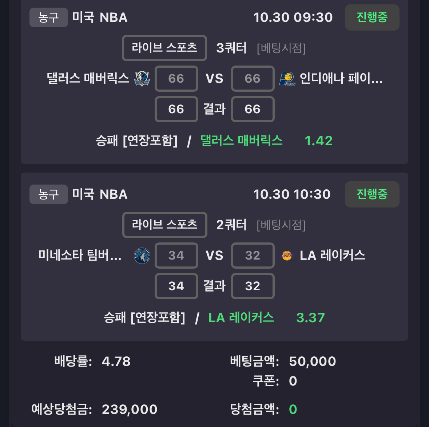Click the Minnesota result score box showing 34
This screenshot has height=427, width=429.
coord(176,286)
